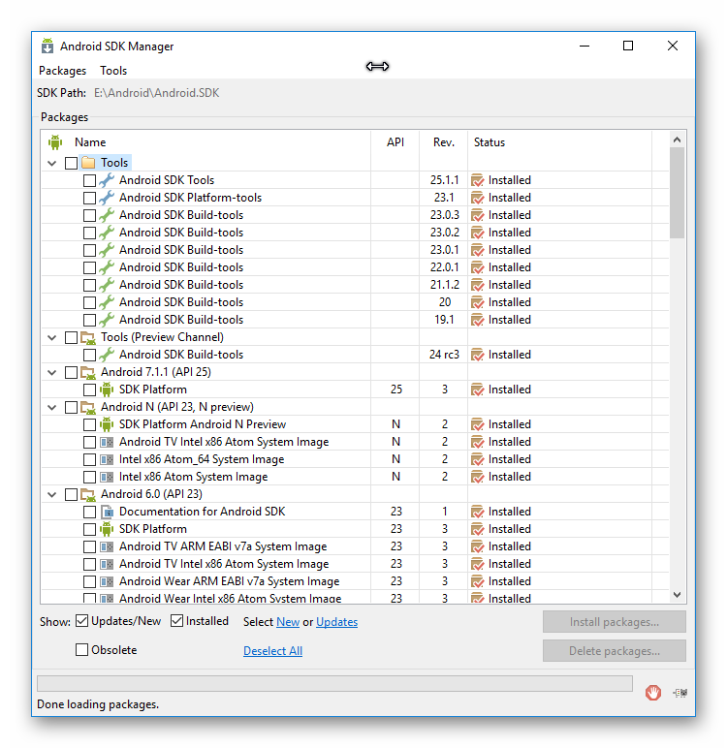The width and height of the screenshot is (727, 748).
Task: Sort by the Rev. column header
Action: click(443, 142)
